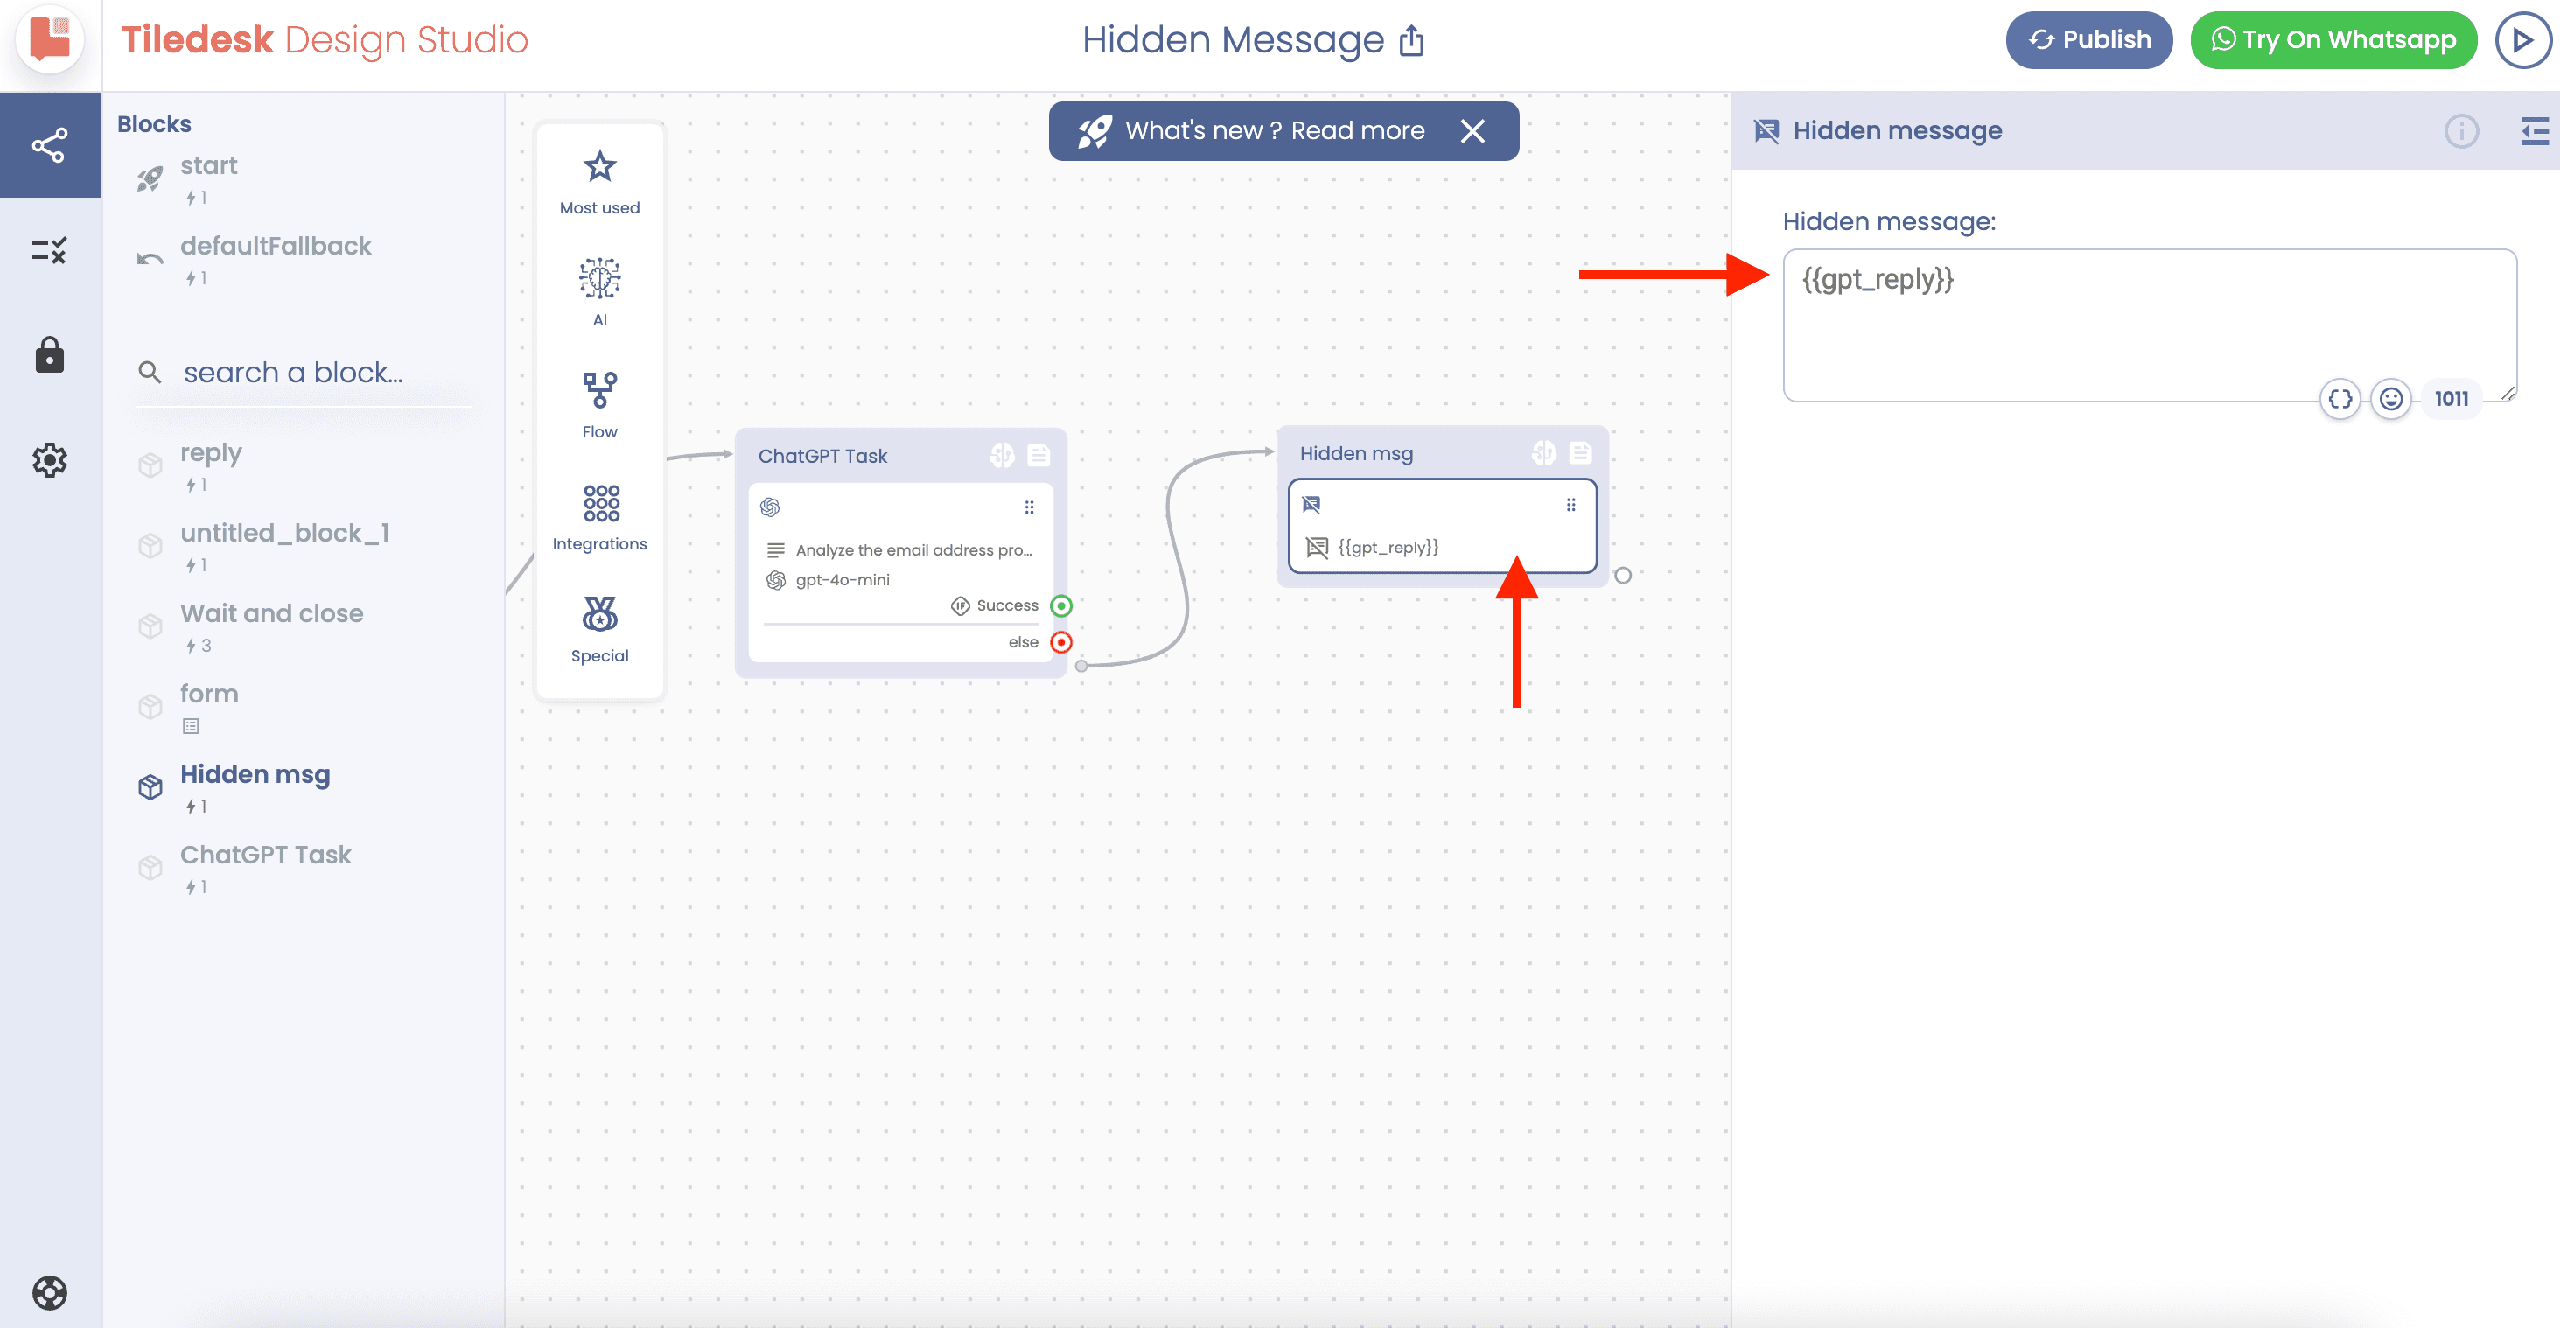Click hidden message action drag handle
This screenshot has height=1328, width=2560.
tap(1570, 505)
